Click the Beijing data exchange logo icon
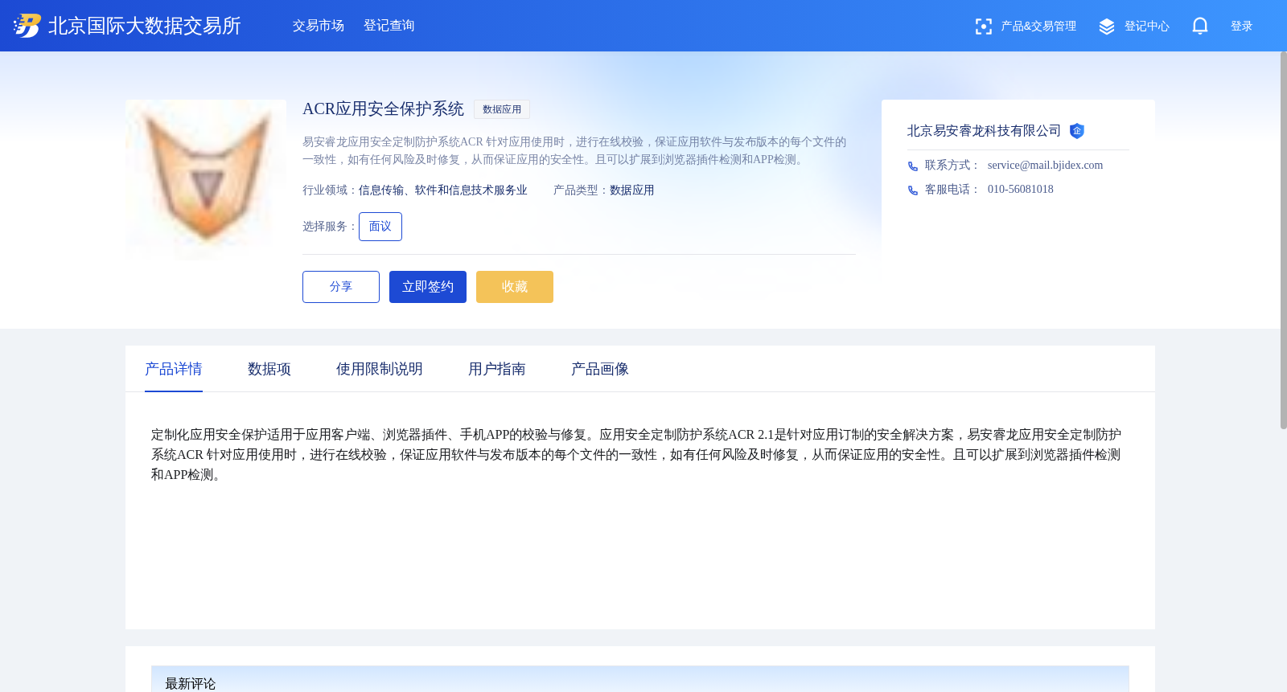The width and height of the screenshot is (1287, 692). pyautogui.click(x=27, y=26)
